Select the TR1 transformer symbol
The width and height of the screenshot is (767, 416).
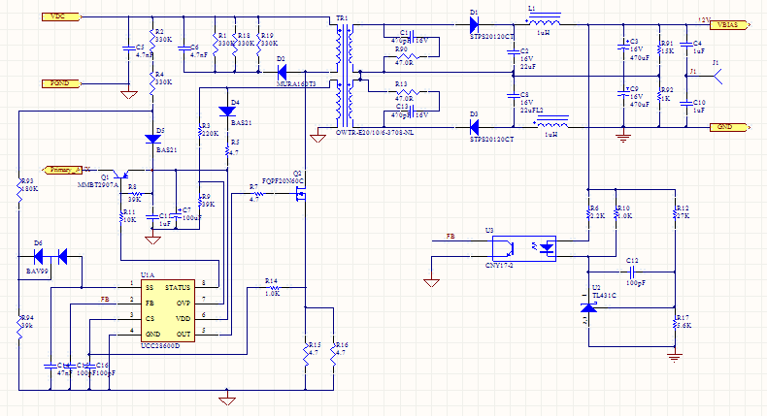345,76
